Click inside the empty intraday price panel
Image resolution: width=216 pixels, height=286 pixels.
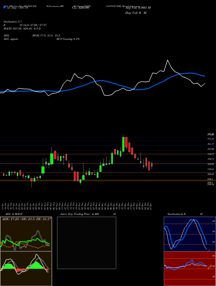pos(86,243)
